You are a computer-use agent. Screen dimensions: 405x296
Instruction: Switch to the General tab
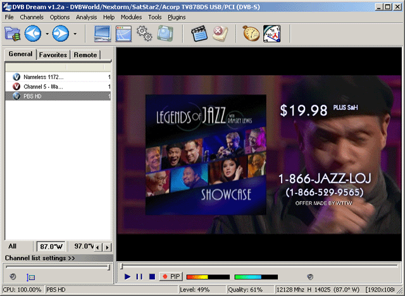[x=20, y=54]
